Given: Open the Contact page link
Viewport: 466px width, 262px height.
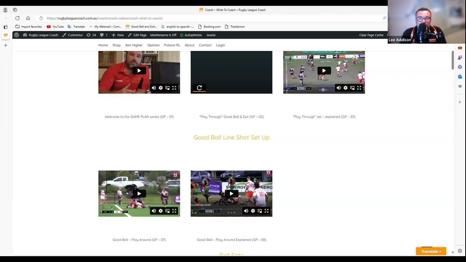Looking at the screenshot, I should [x=205, y=45].
